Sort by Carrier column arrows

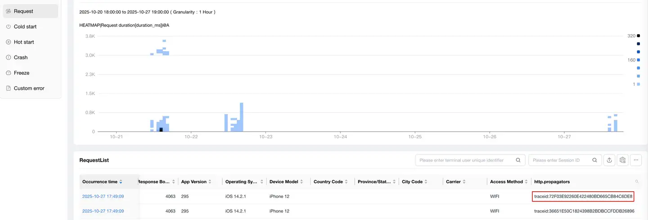pyautogui.click(x=463, y=182)
